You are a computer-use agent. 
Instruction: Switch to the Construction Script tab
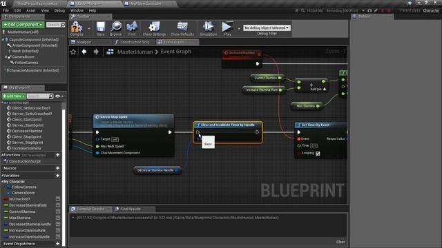134,42
